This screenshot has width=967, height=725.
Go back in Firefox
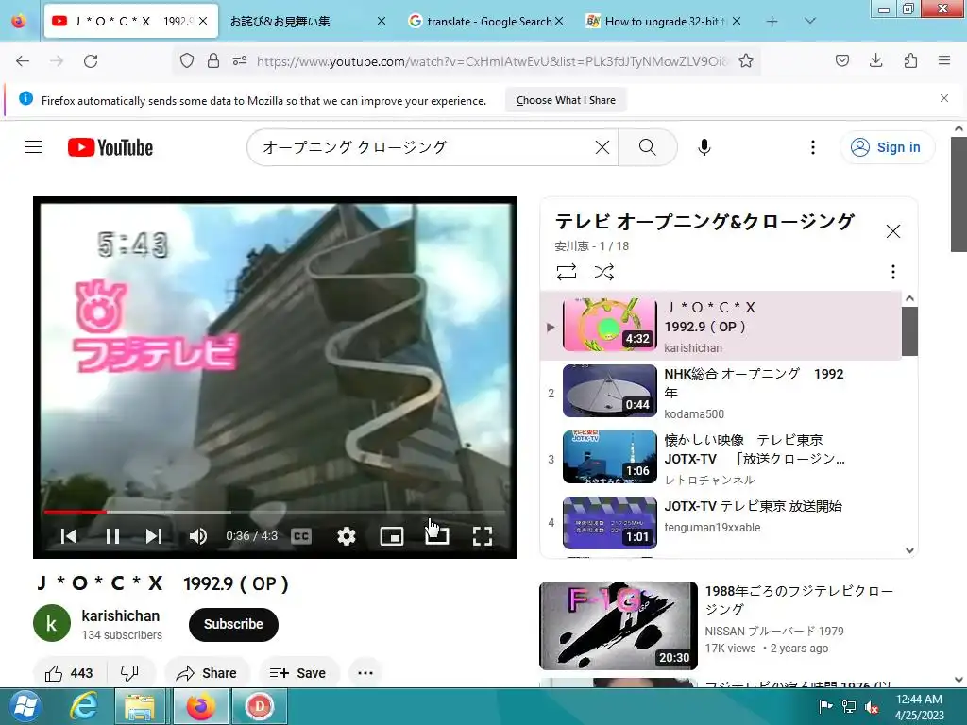[x=23, y=61]
